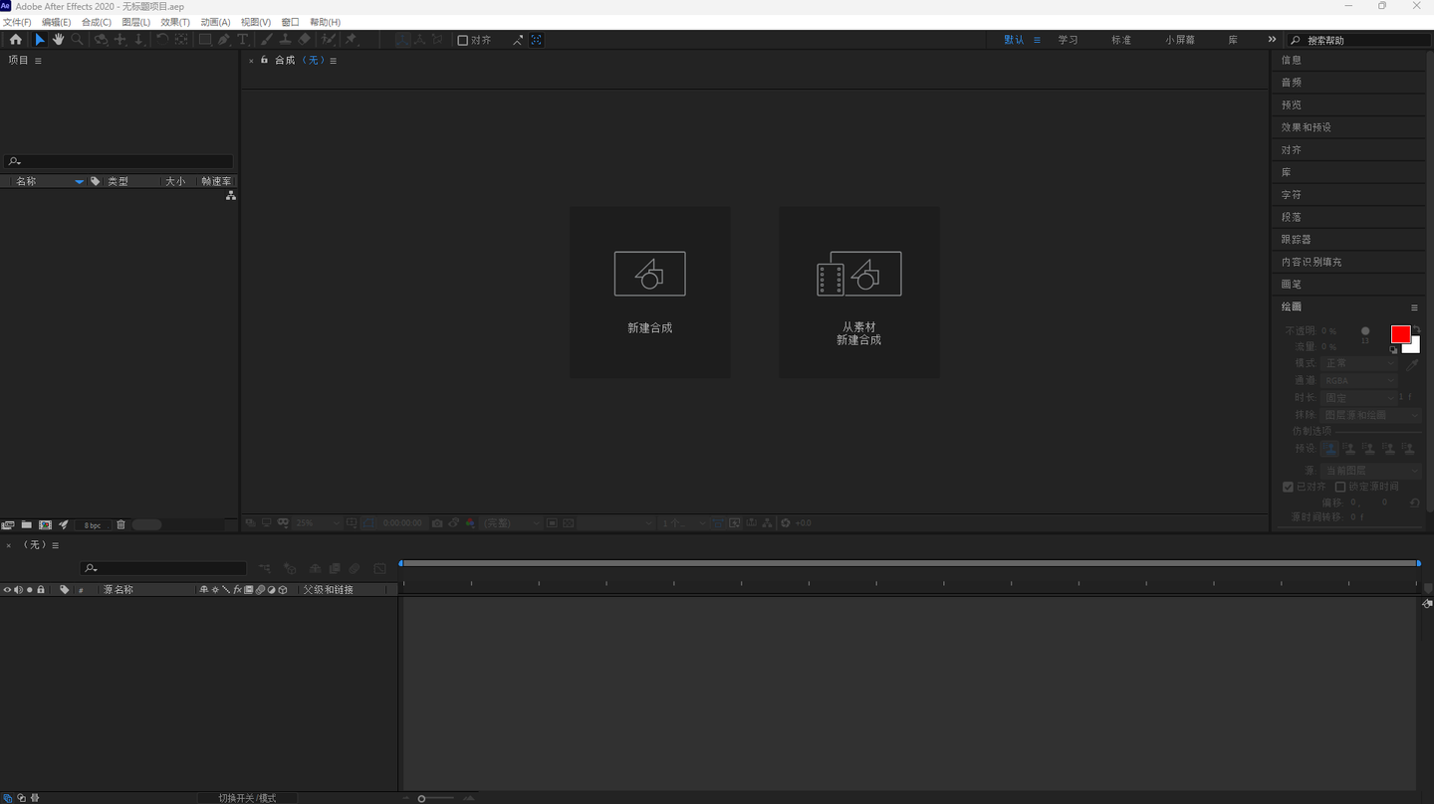The width and height of the screenshot is (1434, 804).
Task: Click the red foreground color swatch
Action: pos(1401,334)
